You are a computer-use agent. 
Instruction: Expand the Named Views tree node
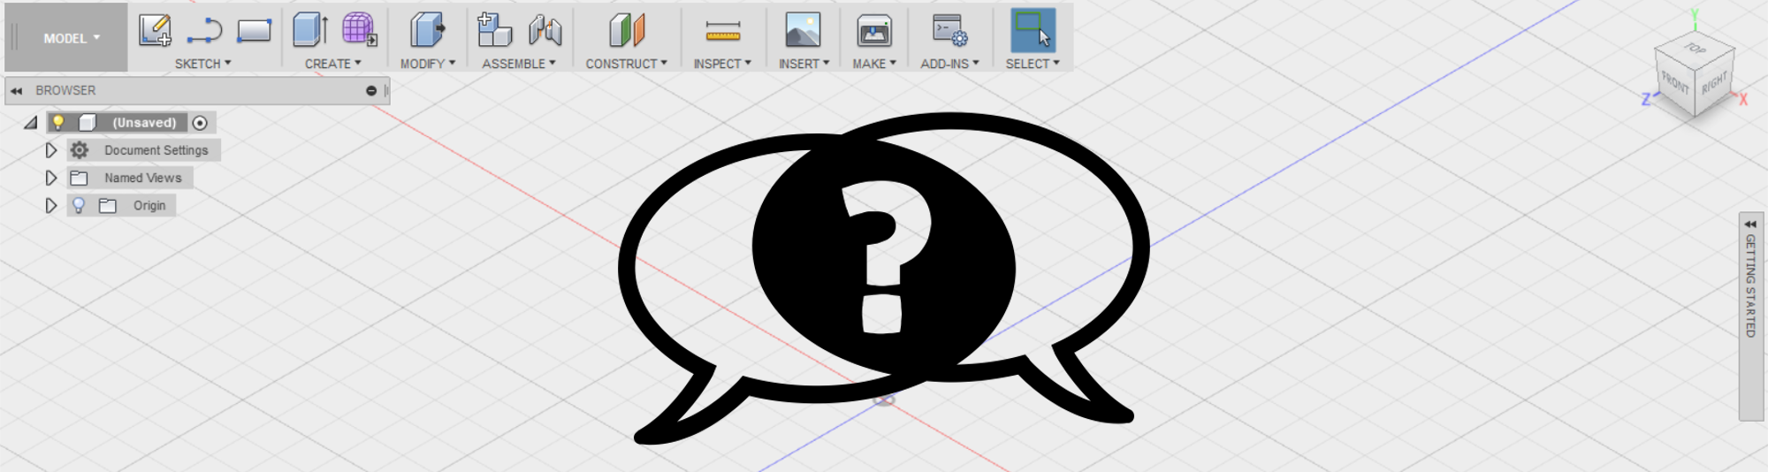[51, 178]
